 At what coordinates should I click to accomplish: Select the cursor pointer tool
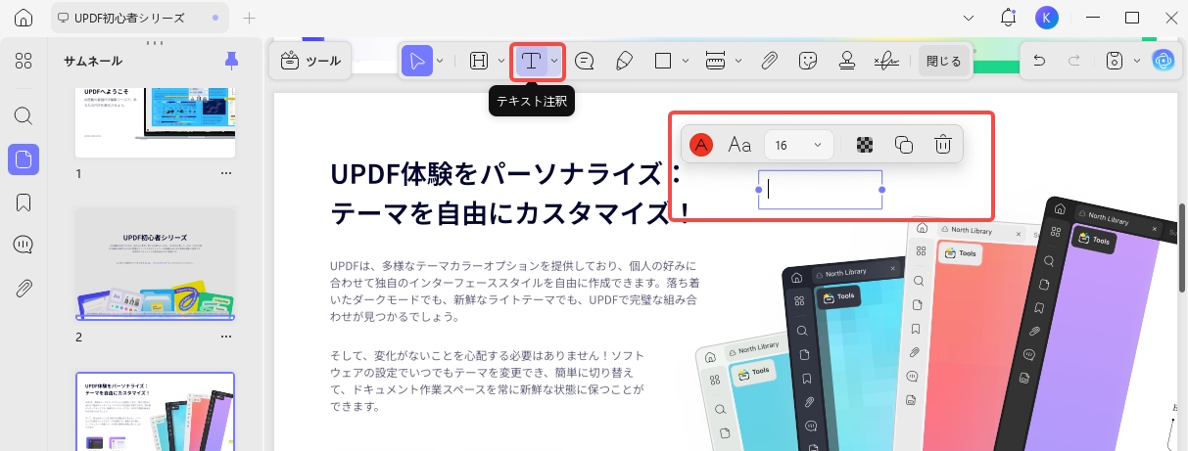click(x=417, y=61)
